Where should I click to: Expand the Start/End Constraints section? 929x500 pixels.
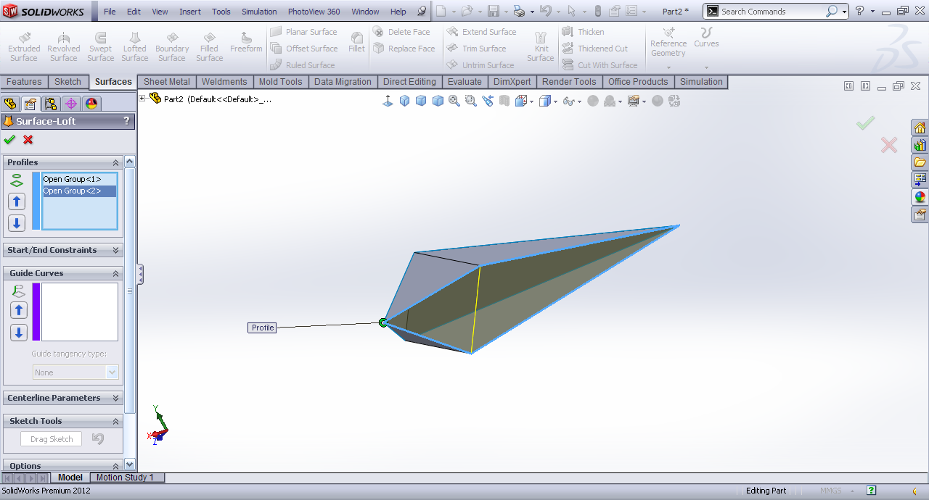(115, 250)
